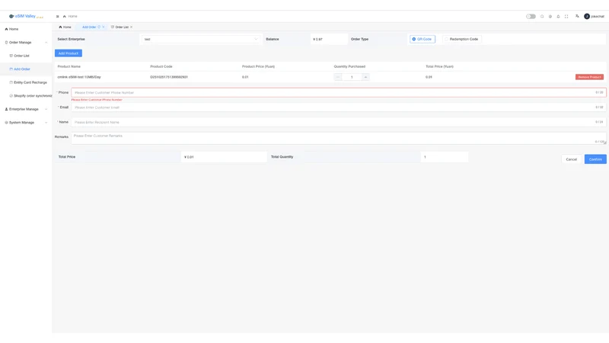Close the Order List tab
The height and width of the screenshot is (343, 609).
pyautogui.click(x=131, y=27)
